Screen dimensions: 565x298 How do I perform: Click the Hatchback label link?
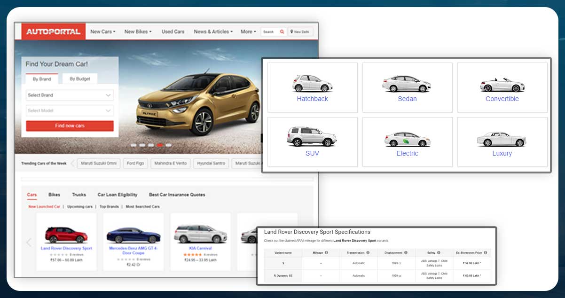tap(312, 99)
